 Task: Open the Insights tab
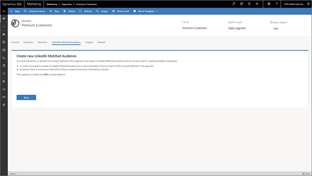89,42
